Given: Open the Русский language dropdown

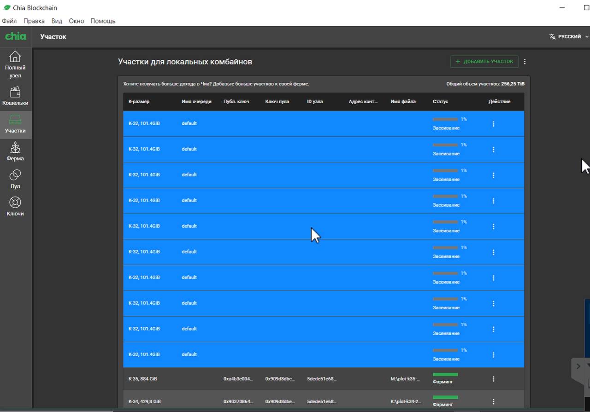Looking at the screenshot, I should 570,37.
